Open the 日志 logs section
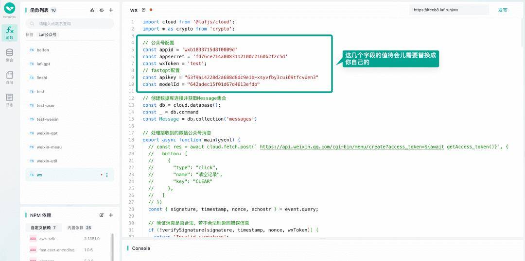The width and height of the screenshot is (525, 261). point(9,100)
